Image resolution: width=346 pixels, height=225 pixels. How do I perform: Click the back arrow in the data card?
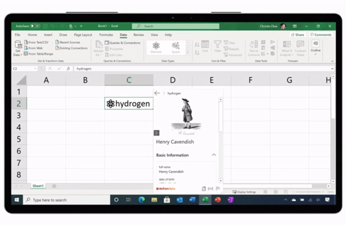(x=157, y=93)
